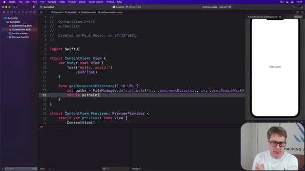Click the menu bar clock
Image resolution: width=305 pixels, height=171 pixels.
tap(299, 2)
